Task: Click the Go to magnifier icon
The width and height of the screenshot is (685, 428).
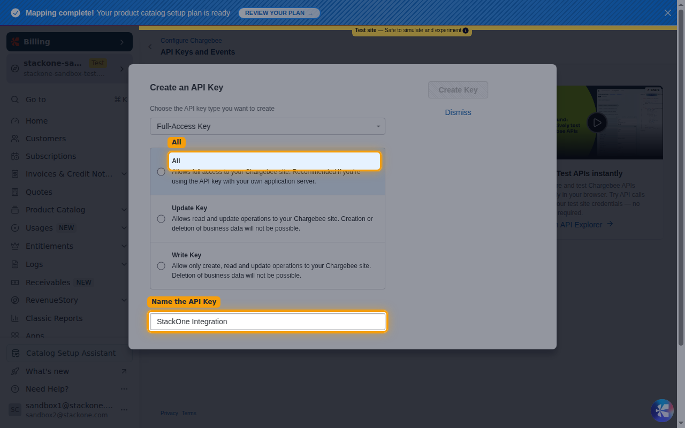Action: [x=15, y=100]
